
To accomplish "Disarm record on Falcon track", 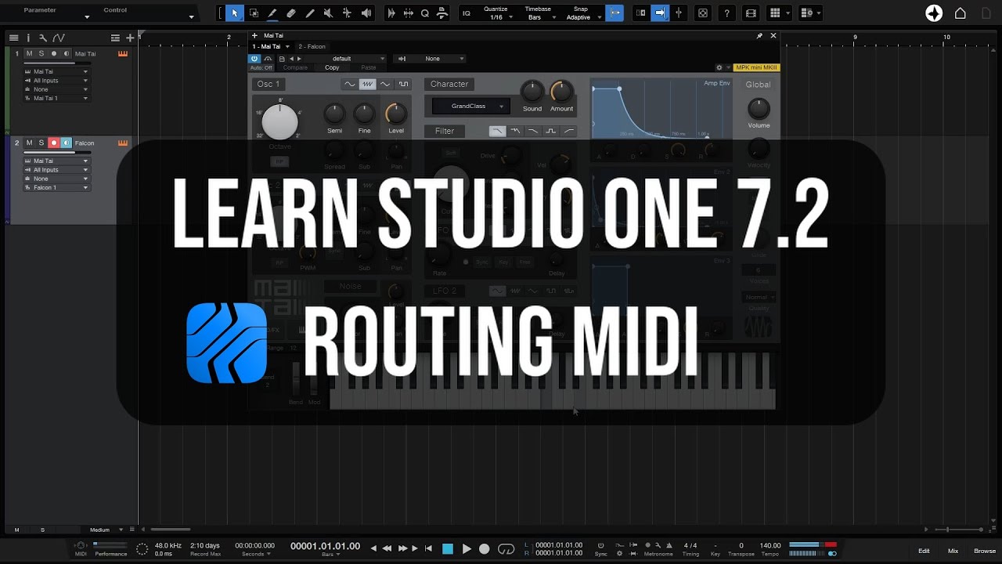I will (x=54, y=143).
